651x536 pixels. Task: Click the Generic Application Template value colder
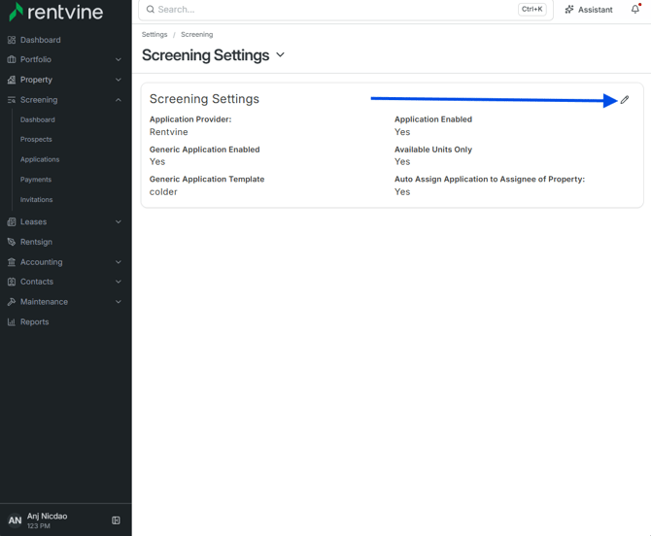click(x=163, y=192)
